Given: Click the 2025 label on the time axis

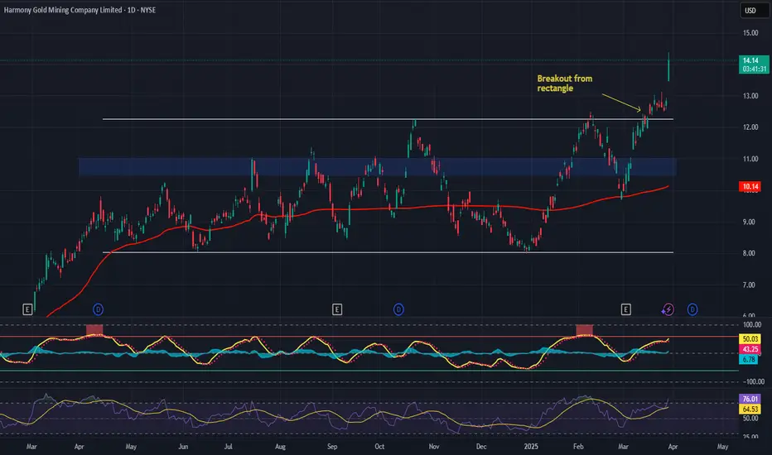Looking at the screenshot, I should point(531,447).
